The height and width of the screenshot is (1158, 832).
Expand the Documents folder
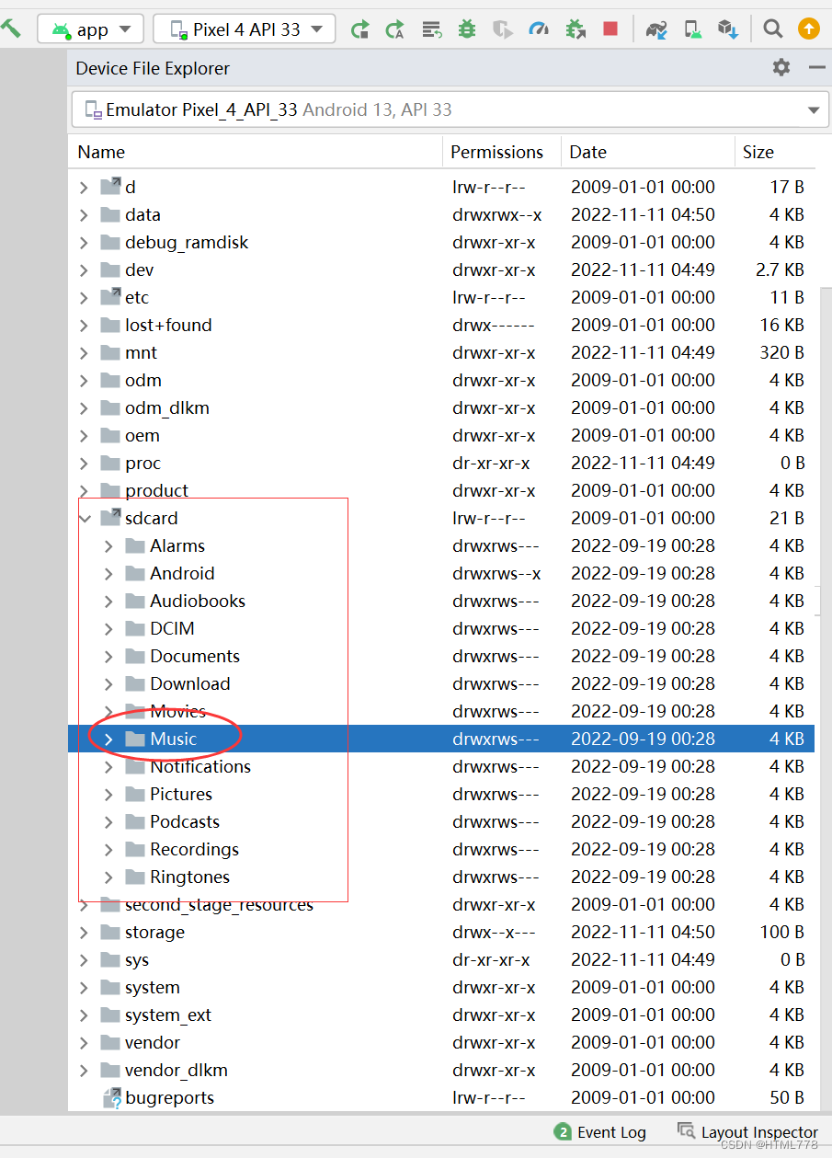coord(108,657)
